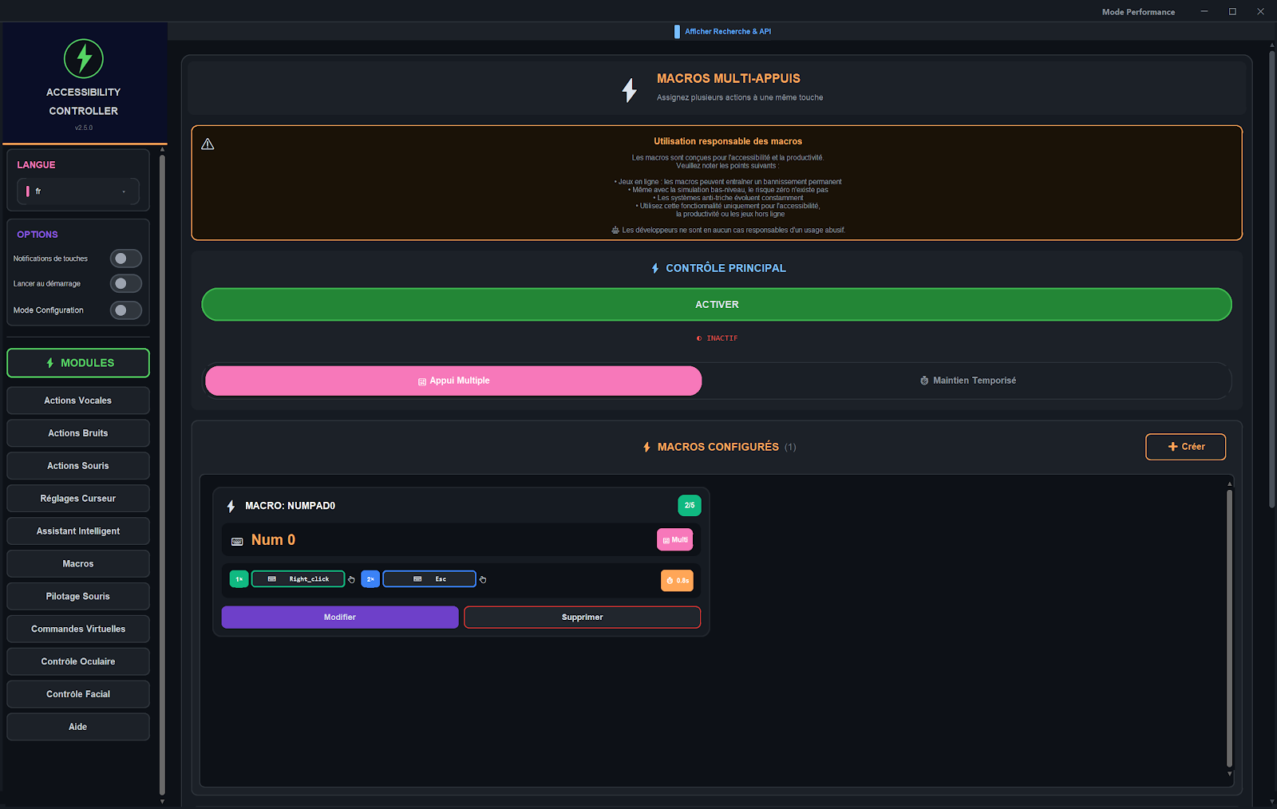The image size is (1277, 809).
Task: Click the green MODULES button
Action: click(x=78, y=363)
